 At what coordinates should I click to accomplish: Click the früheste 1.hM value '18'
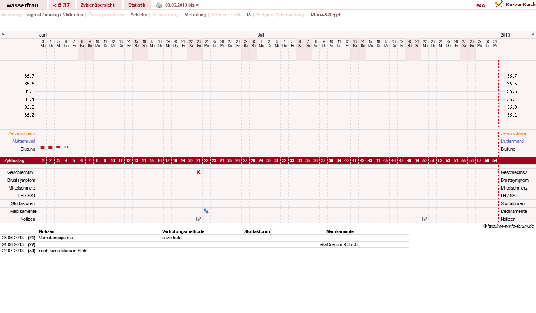click(249, 15)
